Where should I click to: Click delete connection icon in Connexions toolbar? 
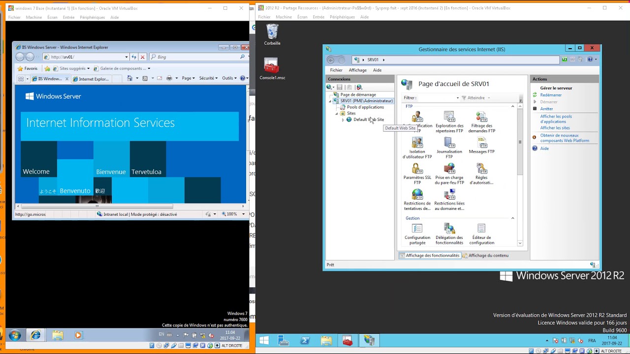click(359, 87)
